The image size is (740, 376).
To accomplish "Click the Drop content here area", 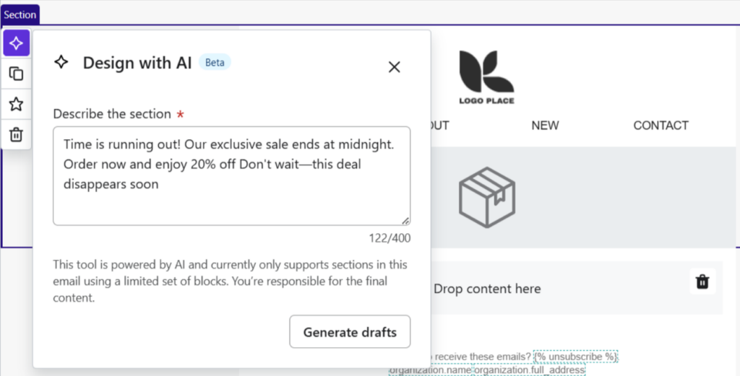I will click(487, 289).
